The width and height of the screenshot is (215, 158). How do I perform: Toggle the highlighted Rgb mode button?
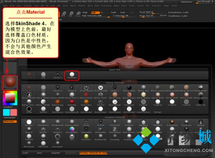[x=95, y=12]
